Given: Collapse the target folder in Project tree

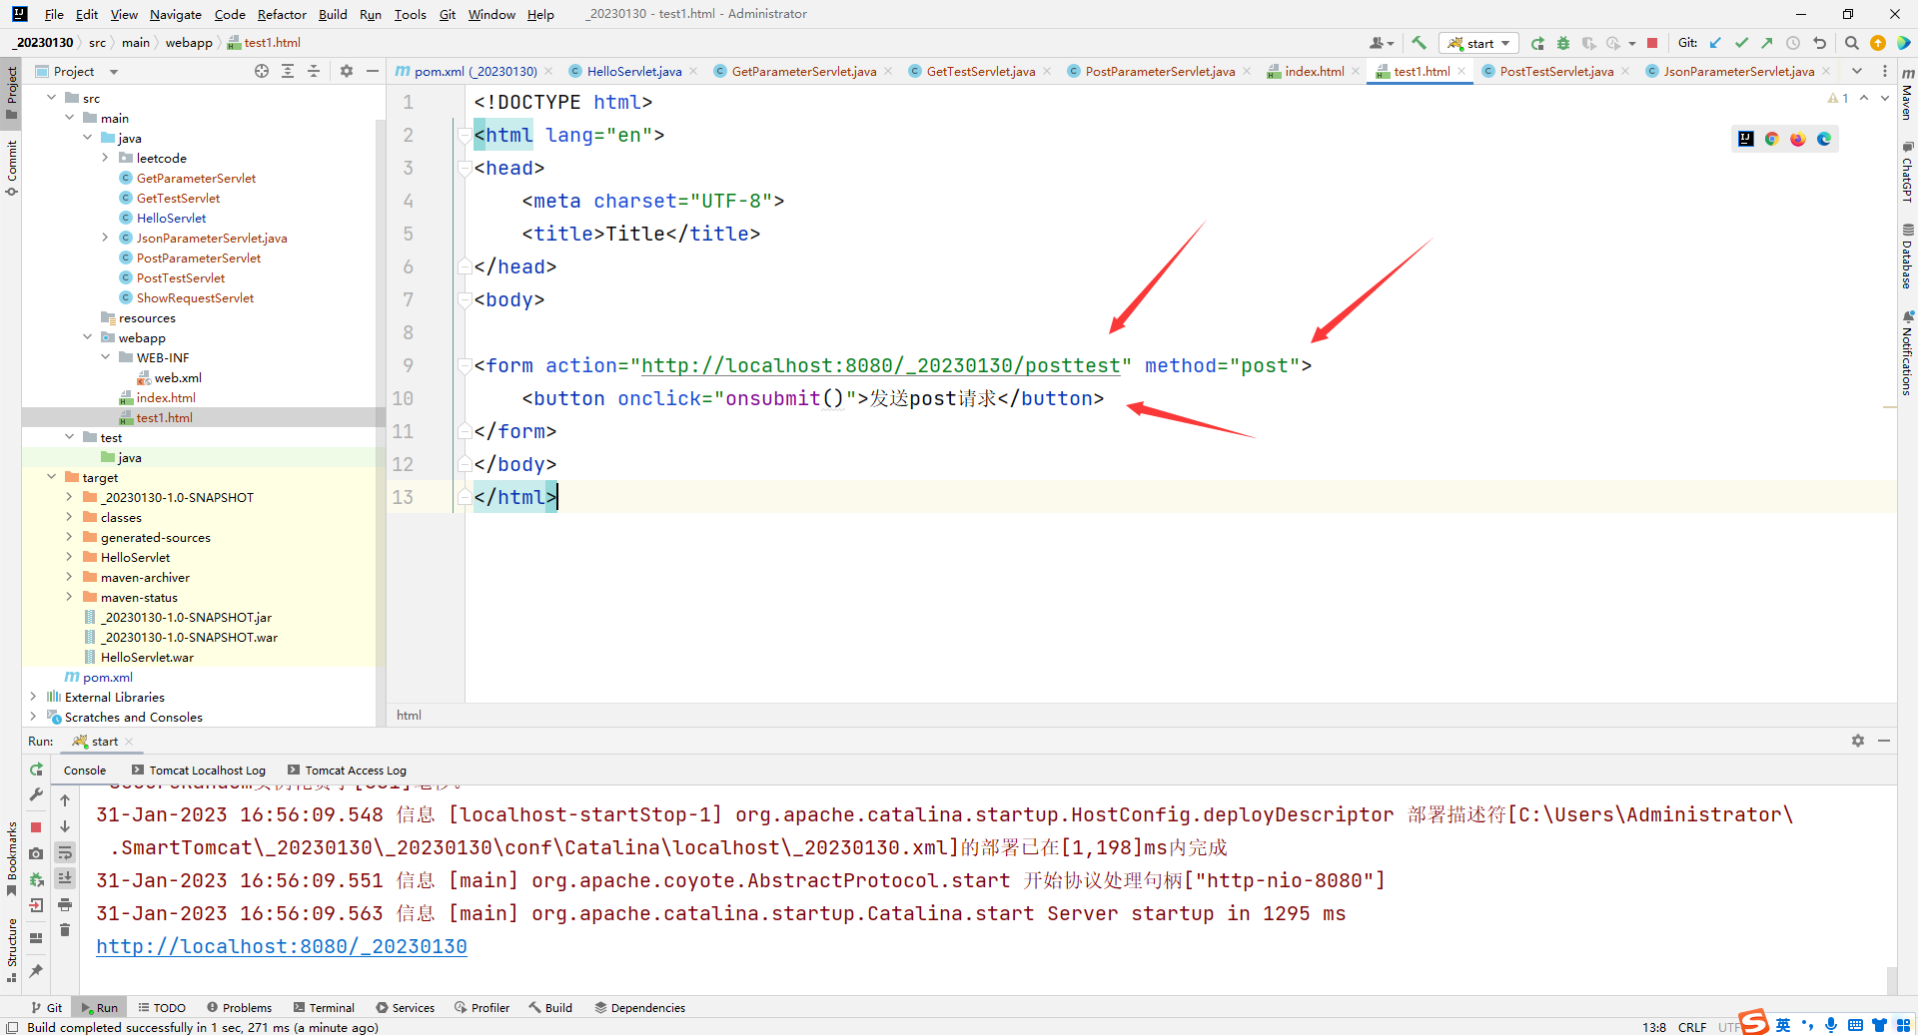Looking at the screenshot, I should click(51, 477).
